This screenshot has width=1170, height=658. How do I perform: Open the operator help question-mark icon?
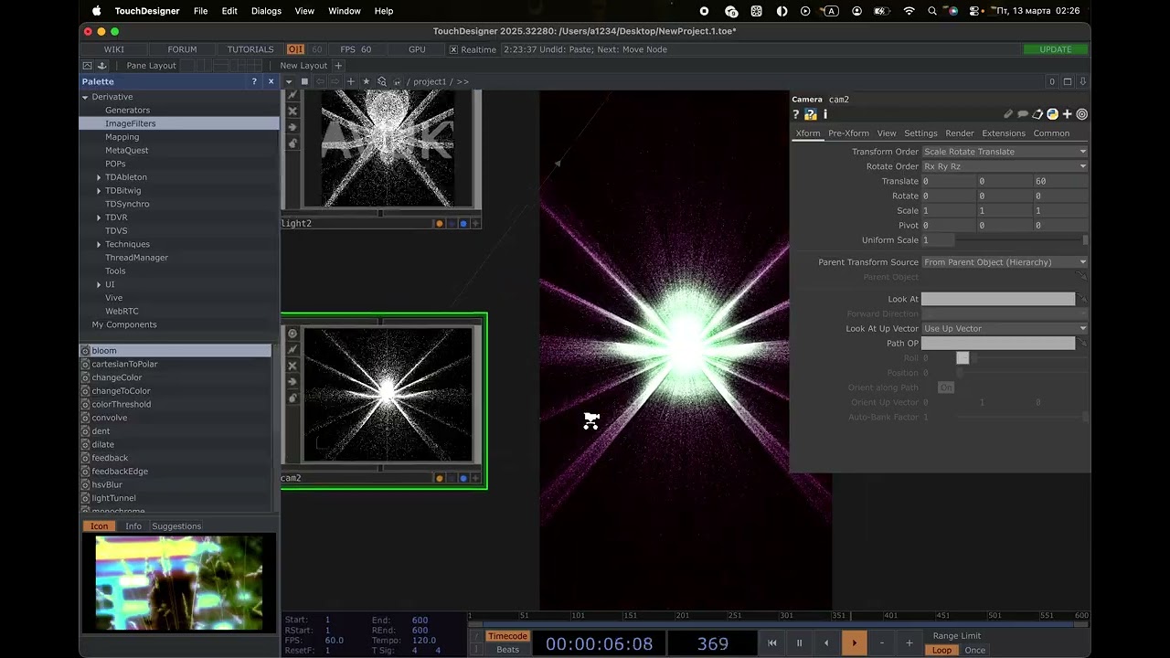pos(796,114)
